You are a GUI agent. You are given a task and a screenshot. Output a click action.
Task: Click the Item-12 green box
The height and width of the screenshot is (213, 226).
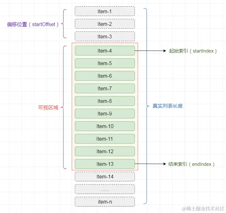[105, 151]
